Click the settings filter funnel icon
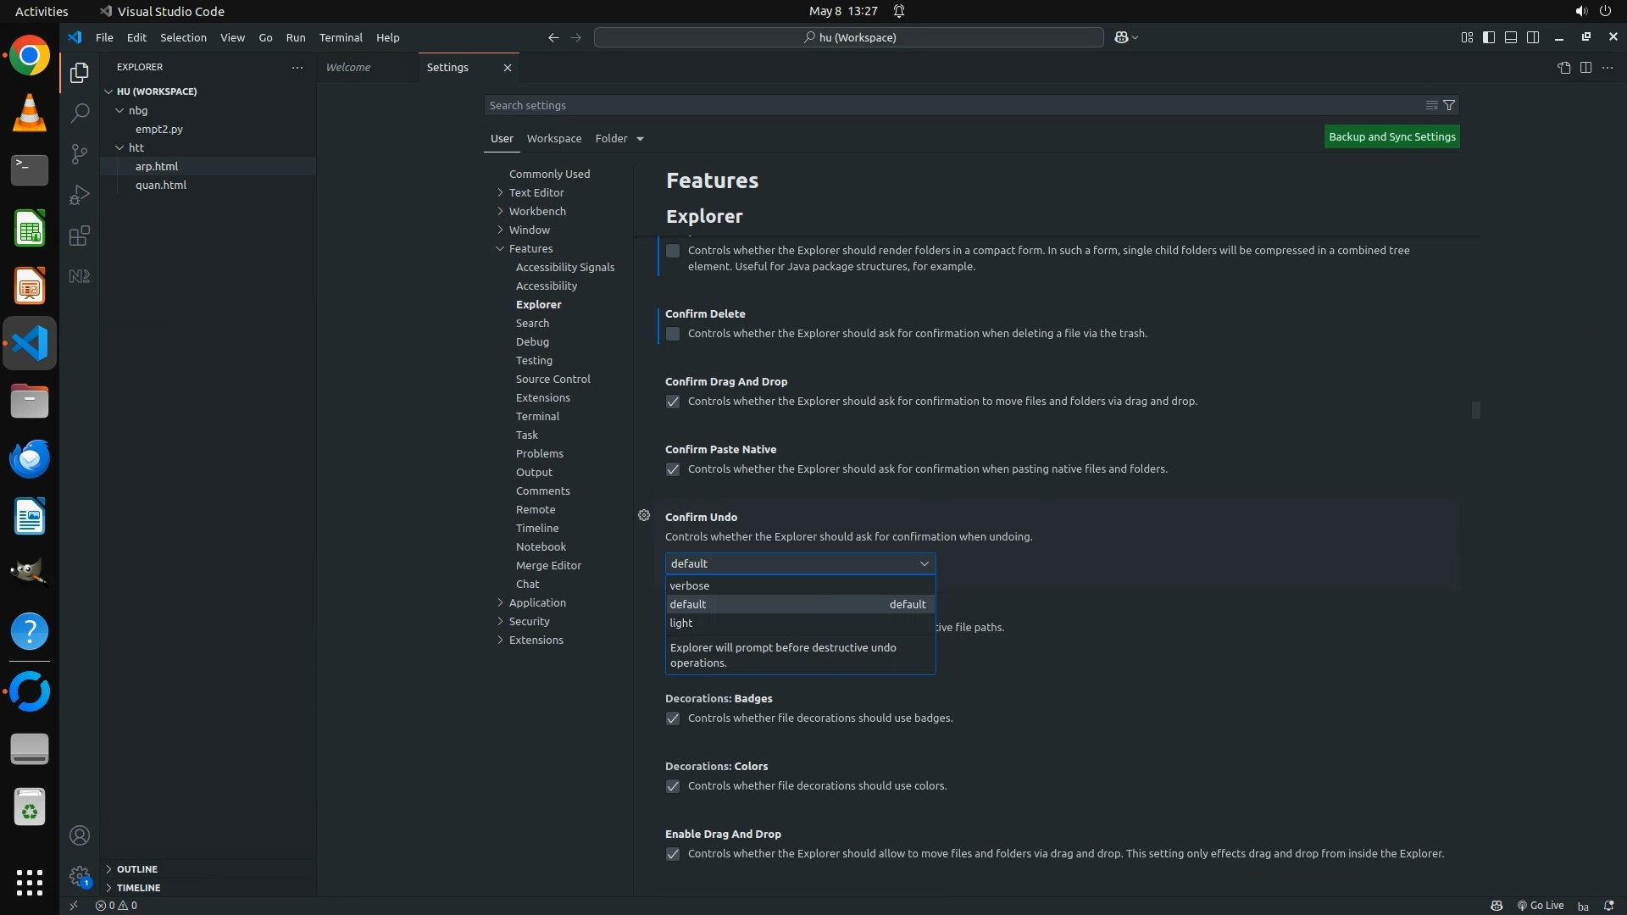 point(1449,105)
